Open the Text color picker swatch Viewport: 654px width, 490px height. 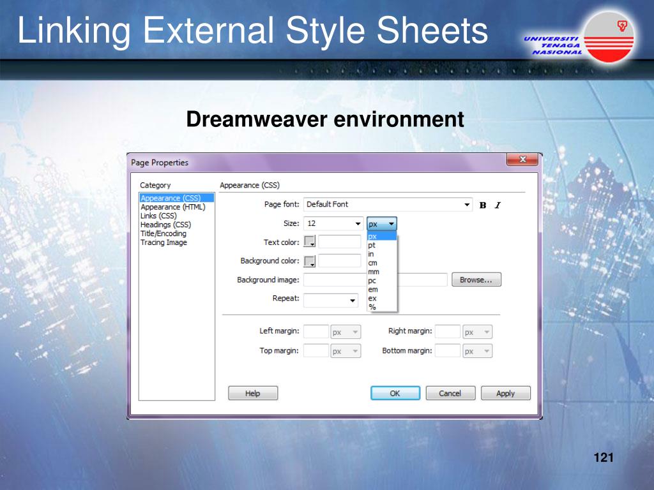(x=310, y=242)
